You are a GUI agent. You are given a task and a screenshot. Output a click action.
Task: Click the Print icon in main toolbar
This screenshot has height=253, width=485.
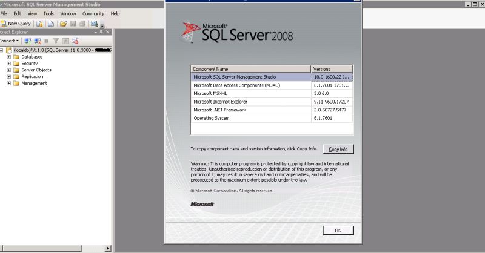(x=82, y=24)
